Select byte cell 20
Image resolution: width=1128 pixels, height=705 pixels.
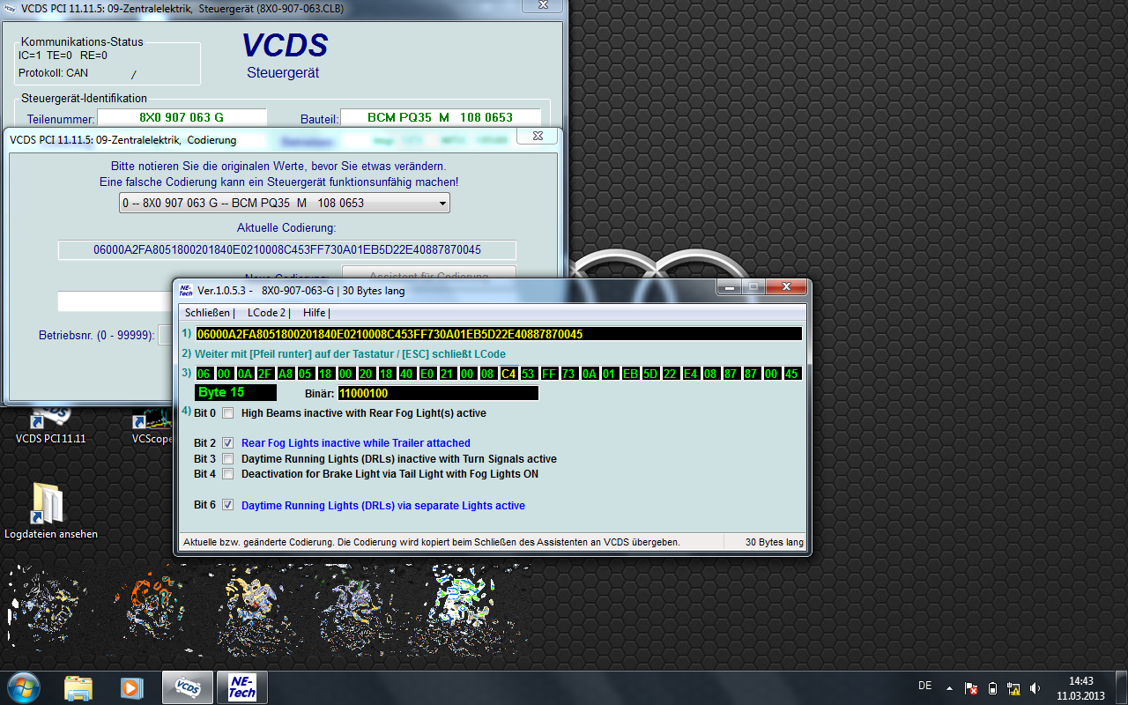tap(367, 374)
